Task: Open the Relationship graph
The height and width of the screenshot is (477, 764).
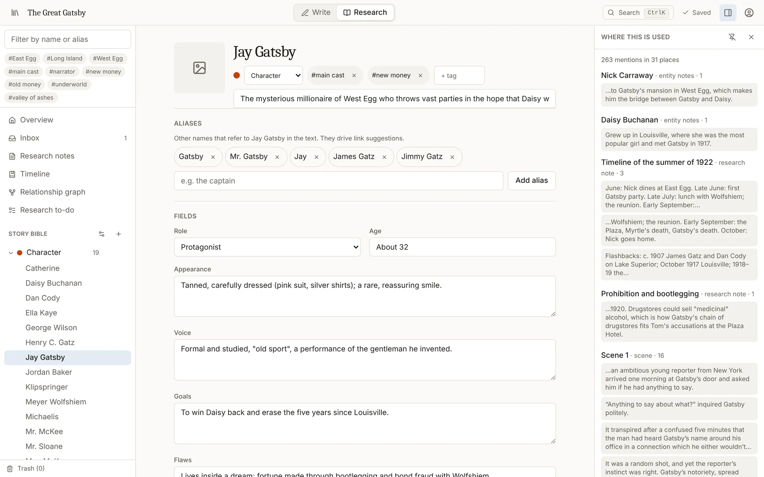Action: click(x=68, y=192)
